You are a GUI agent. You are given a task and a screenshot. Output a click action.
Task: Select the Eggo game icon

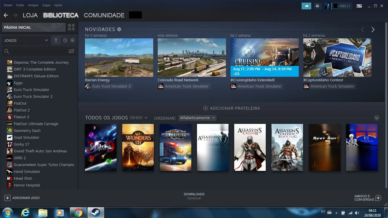10,83
